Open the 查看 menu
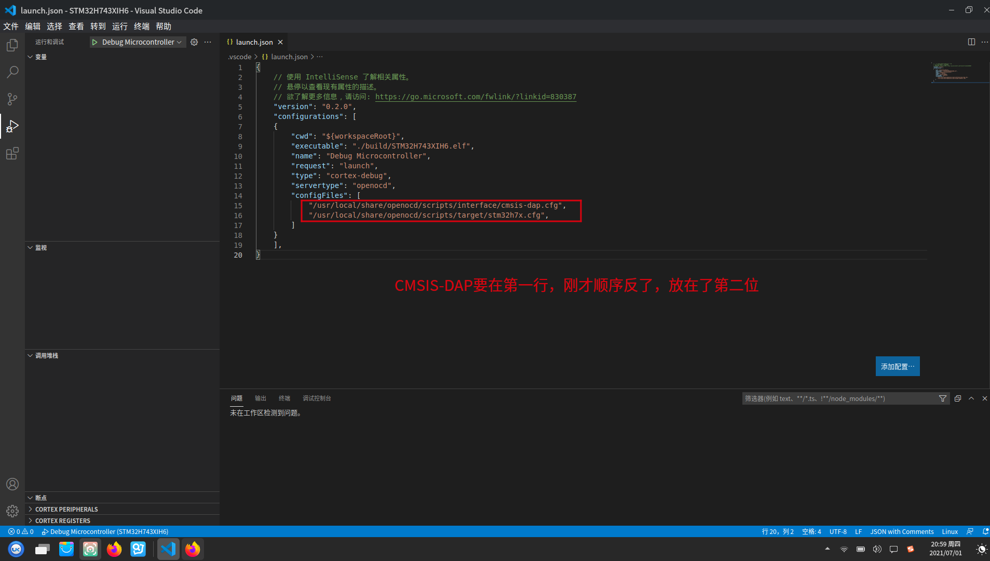Viewport: 990px width, 561px height. tap(76, 26)
